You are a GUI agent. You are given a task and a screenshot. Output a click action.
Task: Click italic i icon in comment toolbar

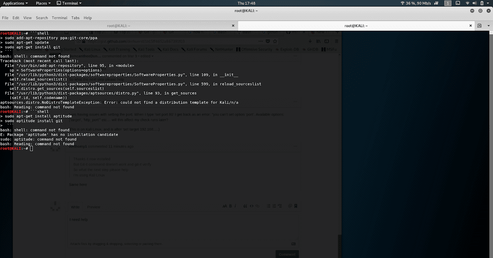pos(236,206)
